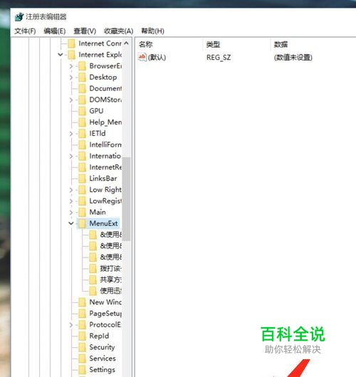Click the 拨打该 subkey folder icon
Image resolution: width=356 pixels, height=377 pixels.
[93, 269]
